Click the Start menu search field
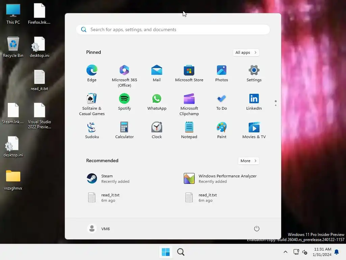Viewport: 346px width, 260px height. click(173, 30)
